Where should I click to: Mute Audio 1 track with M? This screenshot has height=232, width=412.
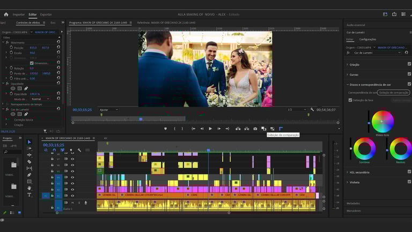pyautogui.click(x=72, y=203)
